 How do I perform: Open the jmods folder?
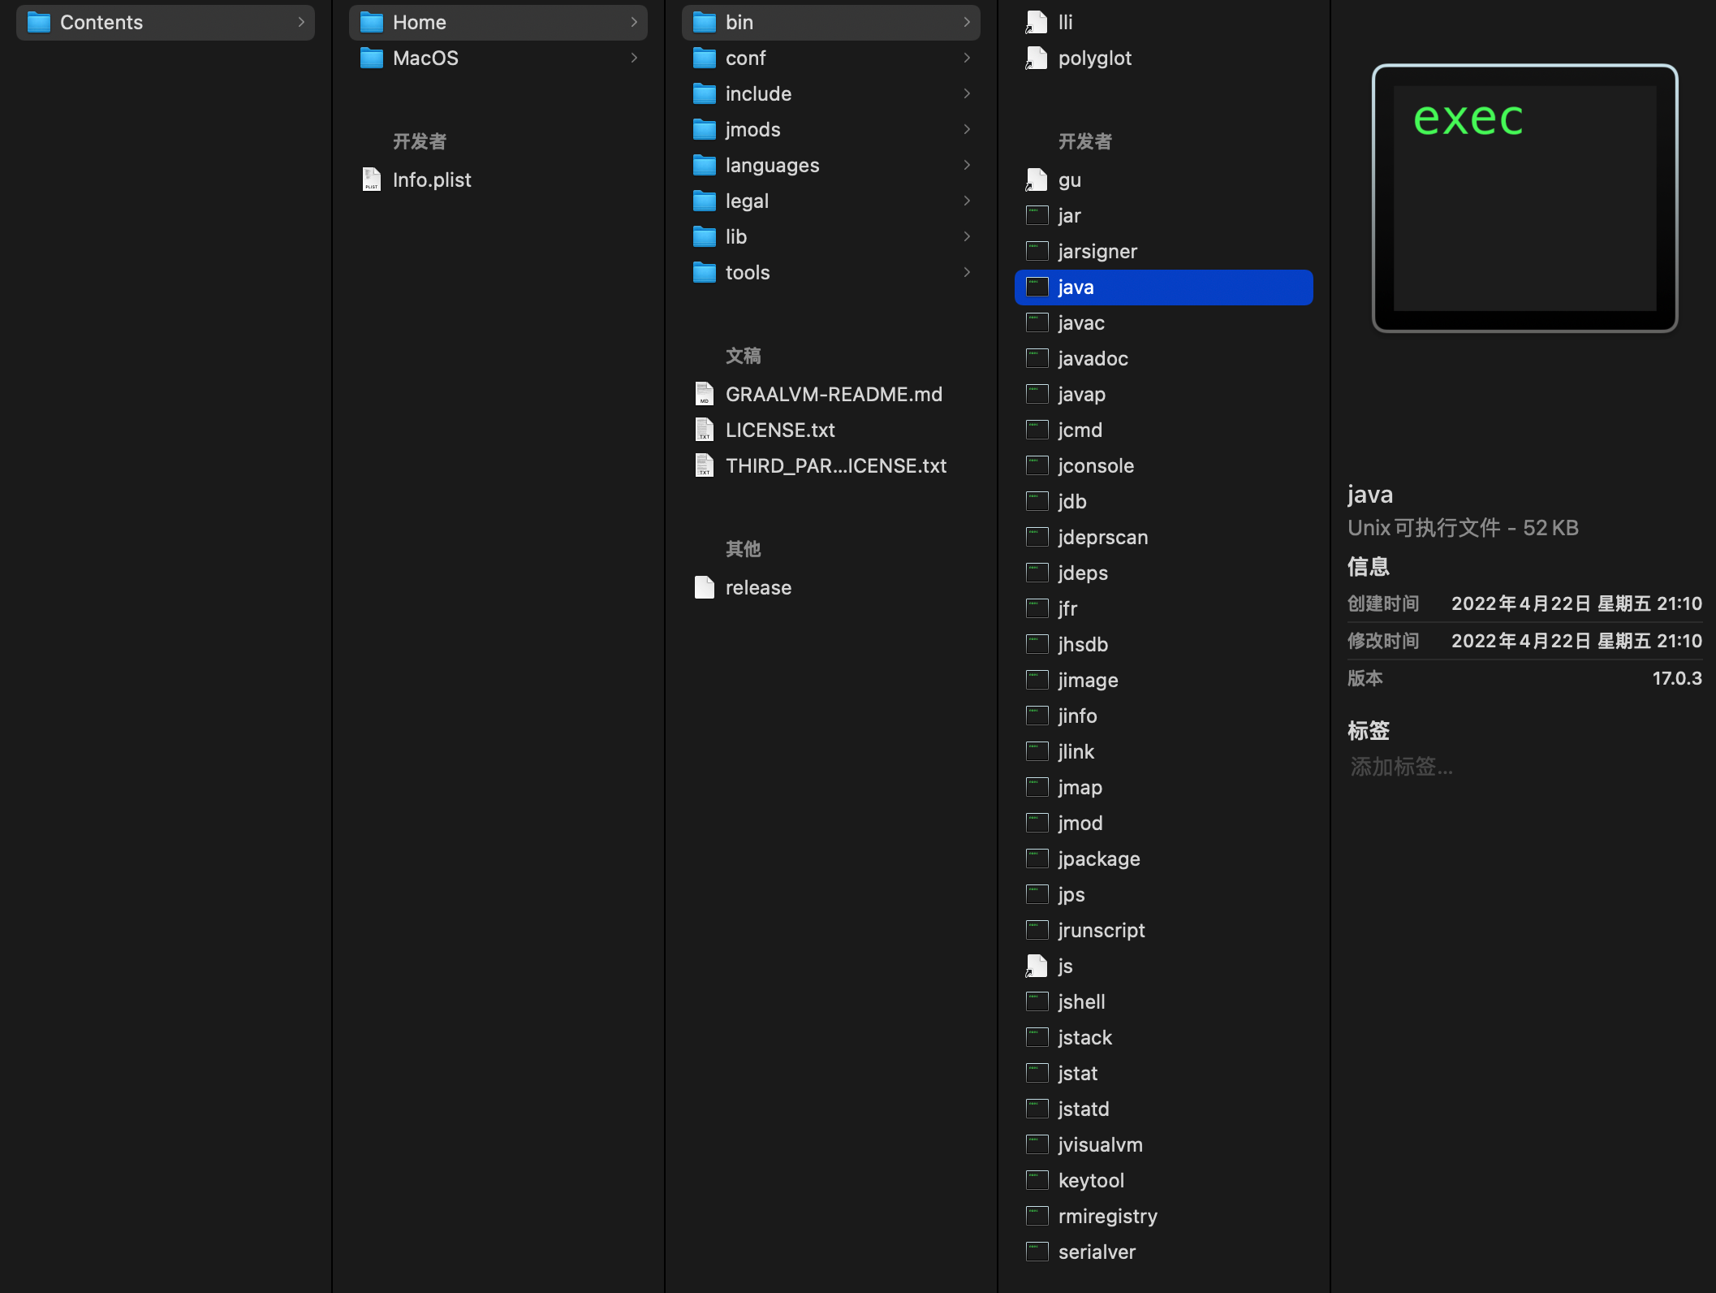pyautogui.click(x=752, y=130)
